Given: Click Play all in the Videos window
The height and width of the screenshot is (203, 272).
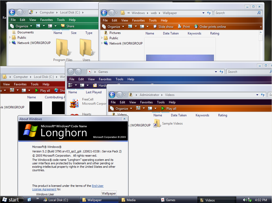Looking at the screenshot, I should (169, 108).
